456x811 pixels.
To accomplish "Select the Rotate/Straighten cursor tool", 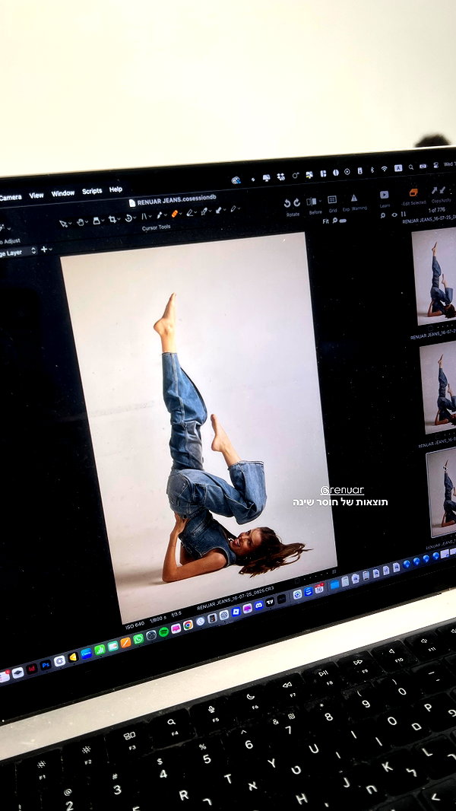I will pyautogui.click(x=128, y=218).
